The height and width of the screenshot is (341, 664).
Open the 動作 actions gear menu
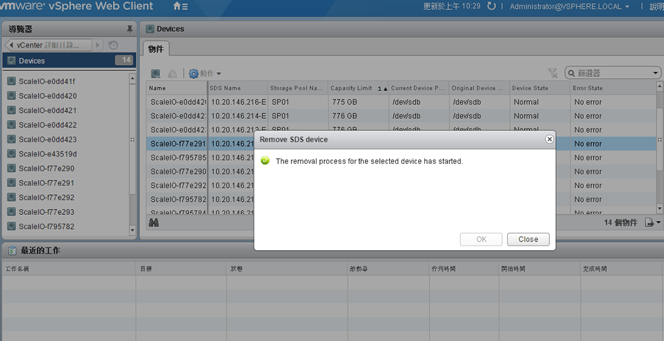click(x=205, y=74)
